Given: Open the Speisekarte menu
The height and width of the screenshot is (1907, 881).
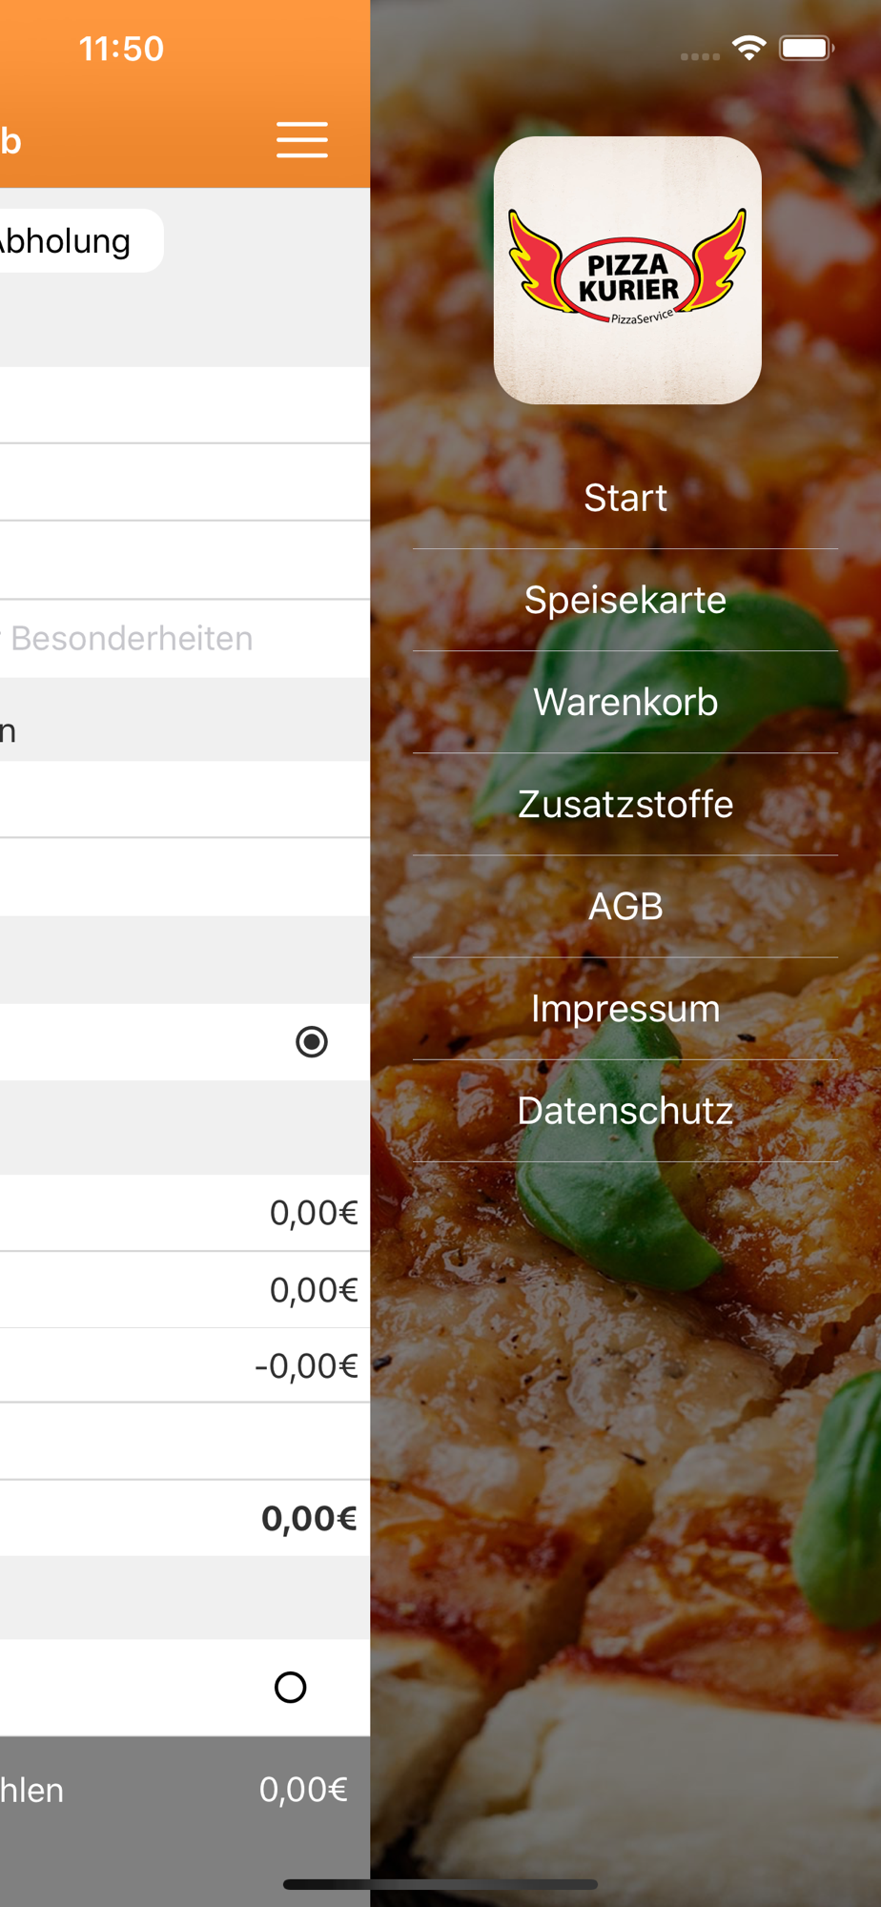Looking at the screenshot, I should (x=625, y=600).
